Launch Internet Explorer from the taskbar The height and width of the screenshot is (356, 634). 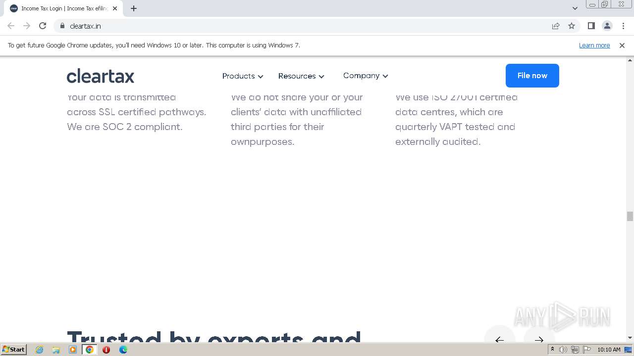[x=40, y=350]
